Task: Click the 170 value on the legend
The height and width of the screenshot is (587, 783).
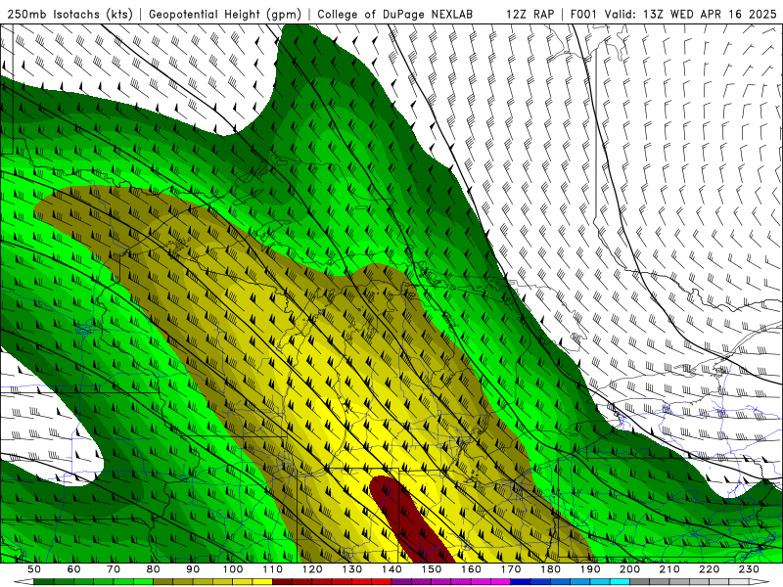Action: [511, 569]
